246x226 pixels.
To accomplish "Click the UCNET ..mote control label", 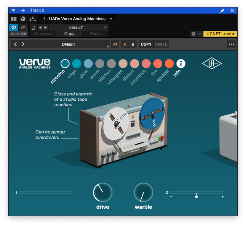I will (220, 34).
